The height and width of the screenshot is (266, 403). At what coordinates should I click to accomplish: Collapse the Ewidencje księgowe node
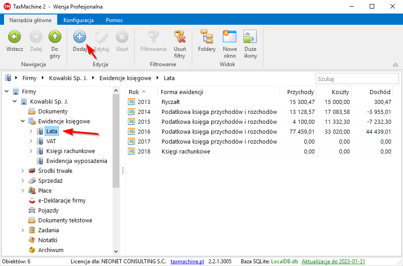(x=23, y=121)
